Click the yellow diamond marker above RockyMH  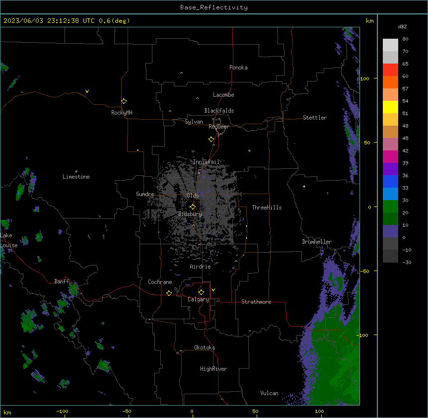click(124, 101)
